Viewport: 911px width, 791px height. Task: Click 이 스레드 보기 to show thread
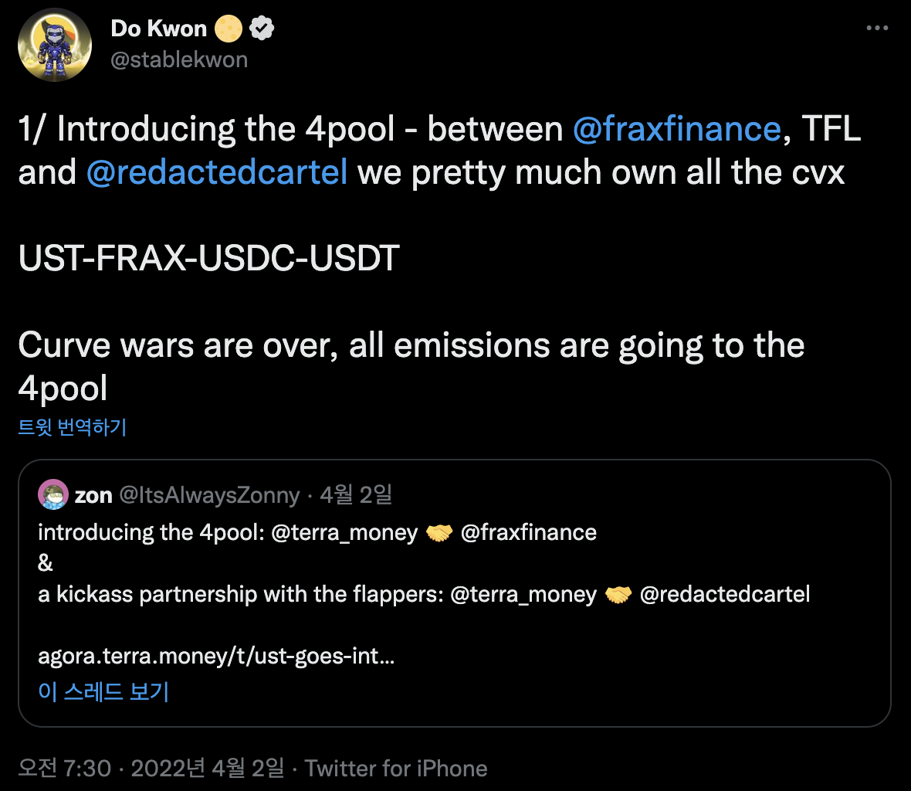click(103, 691)
